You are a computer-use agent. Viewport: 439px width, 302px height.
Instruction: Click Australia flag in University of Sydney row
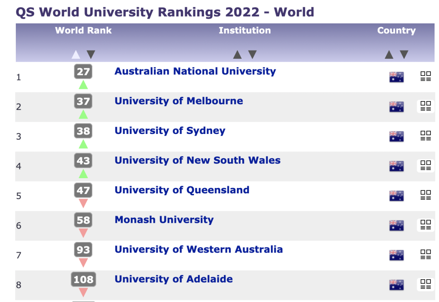point(396,136)
